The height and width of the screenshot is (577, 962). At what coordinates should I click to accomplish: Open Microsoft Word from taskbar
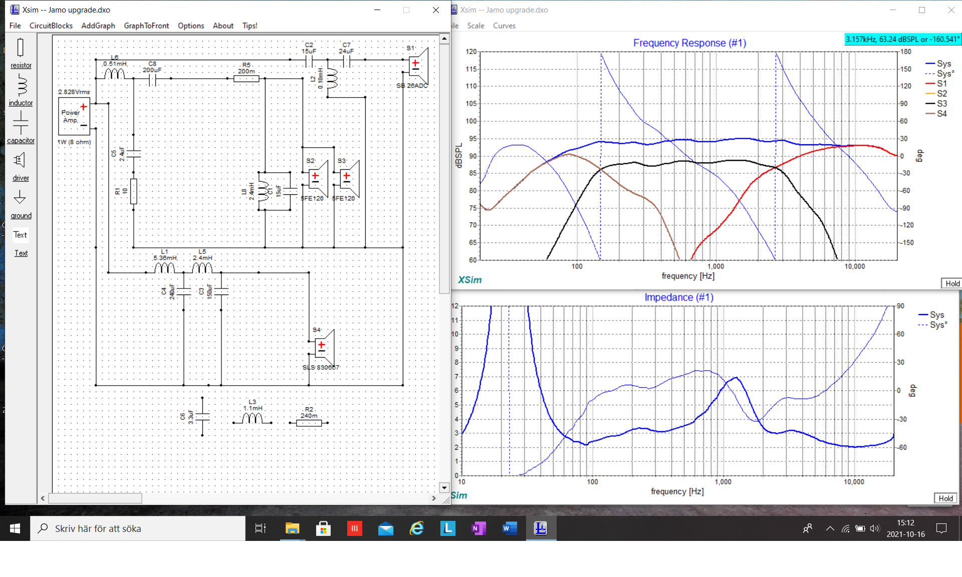pyautogui.click(x=510, y=528)
